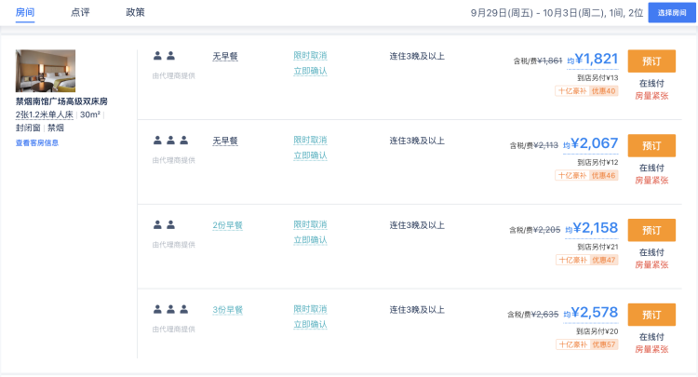Switch to the 点评 reviews tab
This screenshot has height=377, width=698.
(80, 12)
